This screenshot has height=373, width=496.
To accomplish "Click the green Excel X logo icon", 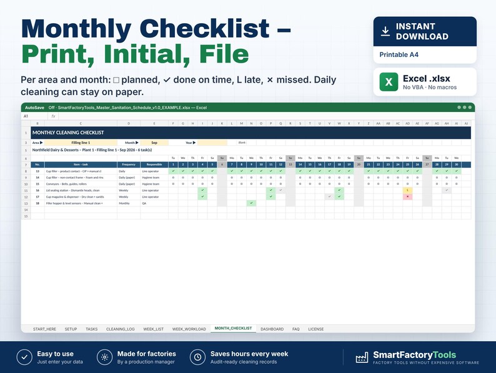I will pos(389,82).
